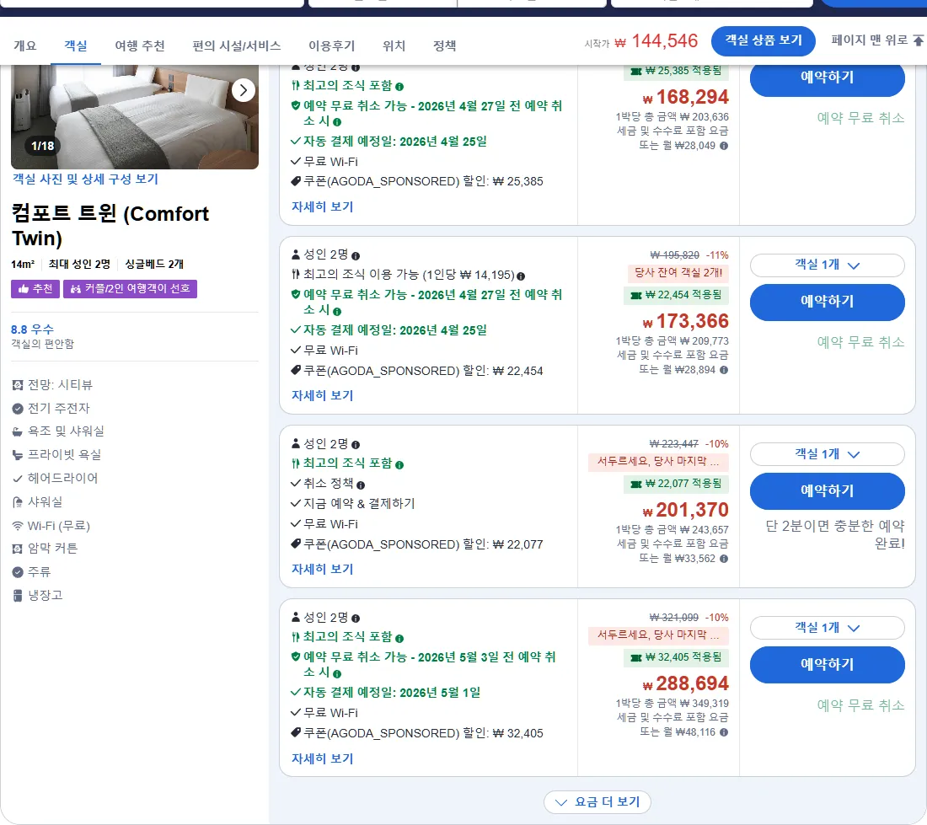Click the 추천 badge
This screenshot has width=927, height=825.
click(x=35, y=288)
